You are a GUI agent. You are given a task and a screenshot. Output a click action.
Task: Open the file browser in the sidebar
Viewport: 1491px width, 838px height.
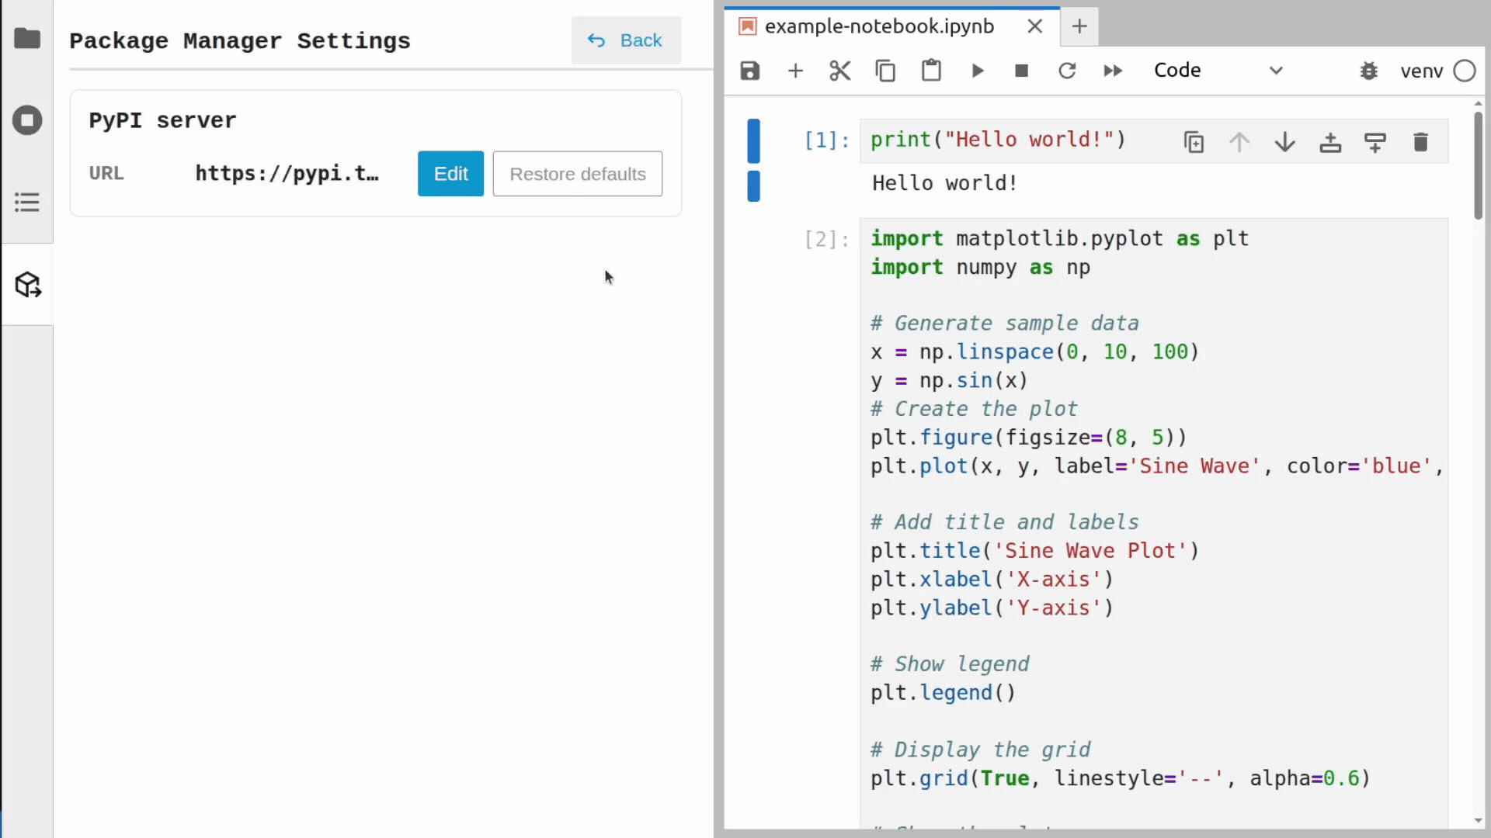(28, 37)
